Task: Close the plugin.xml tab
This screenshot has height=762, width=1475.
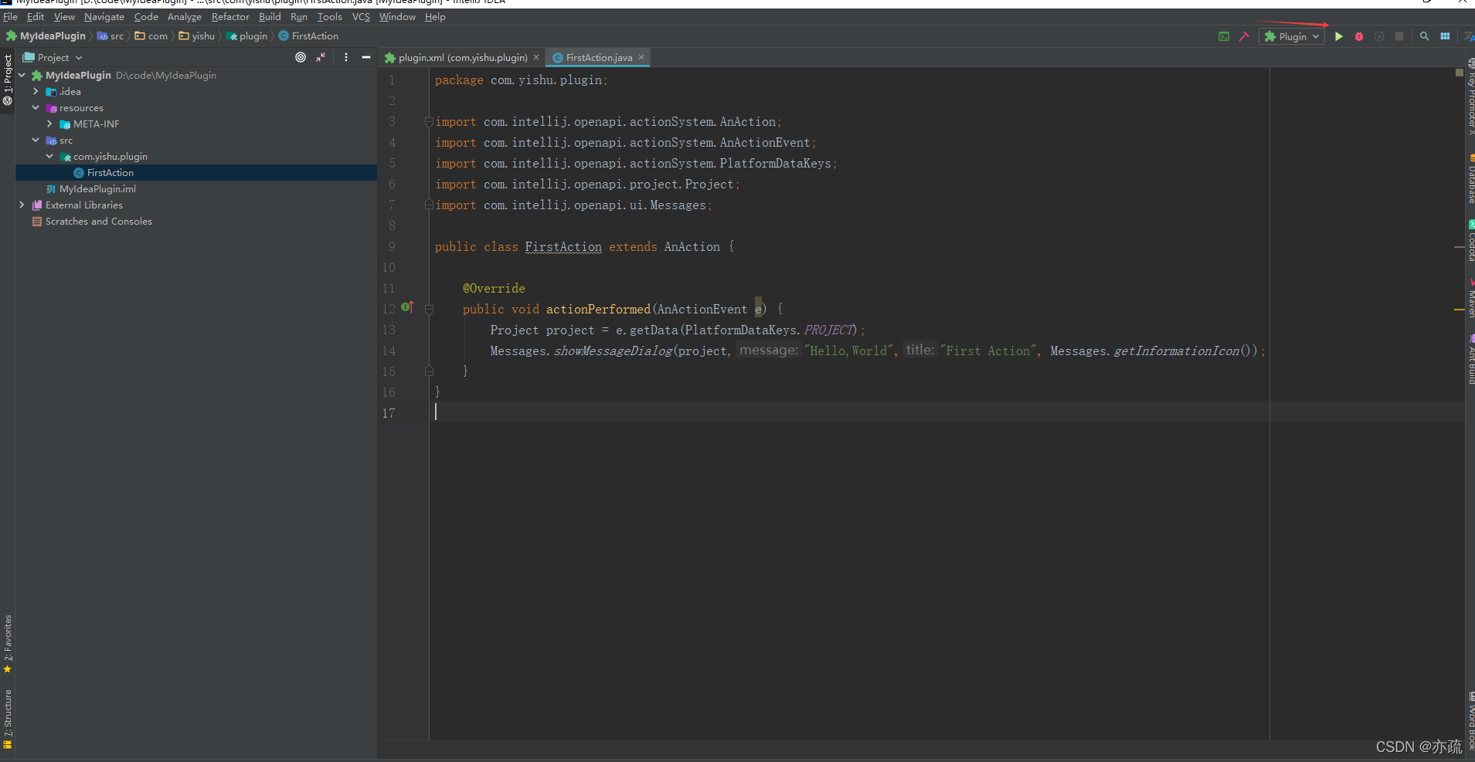Action: click(536, 57)
